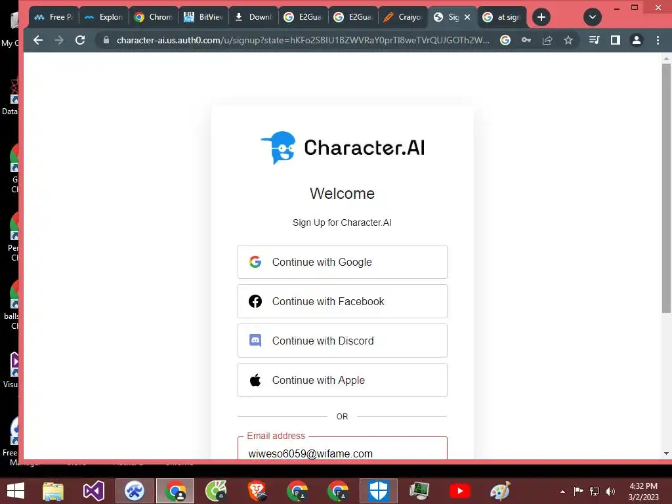Switch to second E2Guardian tab
This screenshot has height=504, width=672.
(x=352, y=17)
